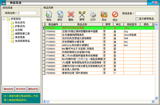Click the 退出 exit icon
Viewport: 160px width, 105px height.
[115, 14]
